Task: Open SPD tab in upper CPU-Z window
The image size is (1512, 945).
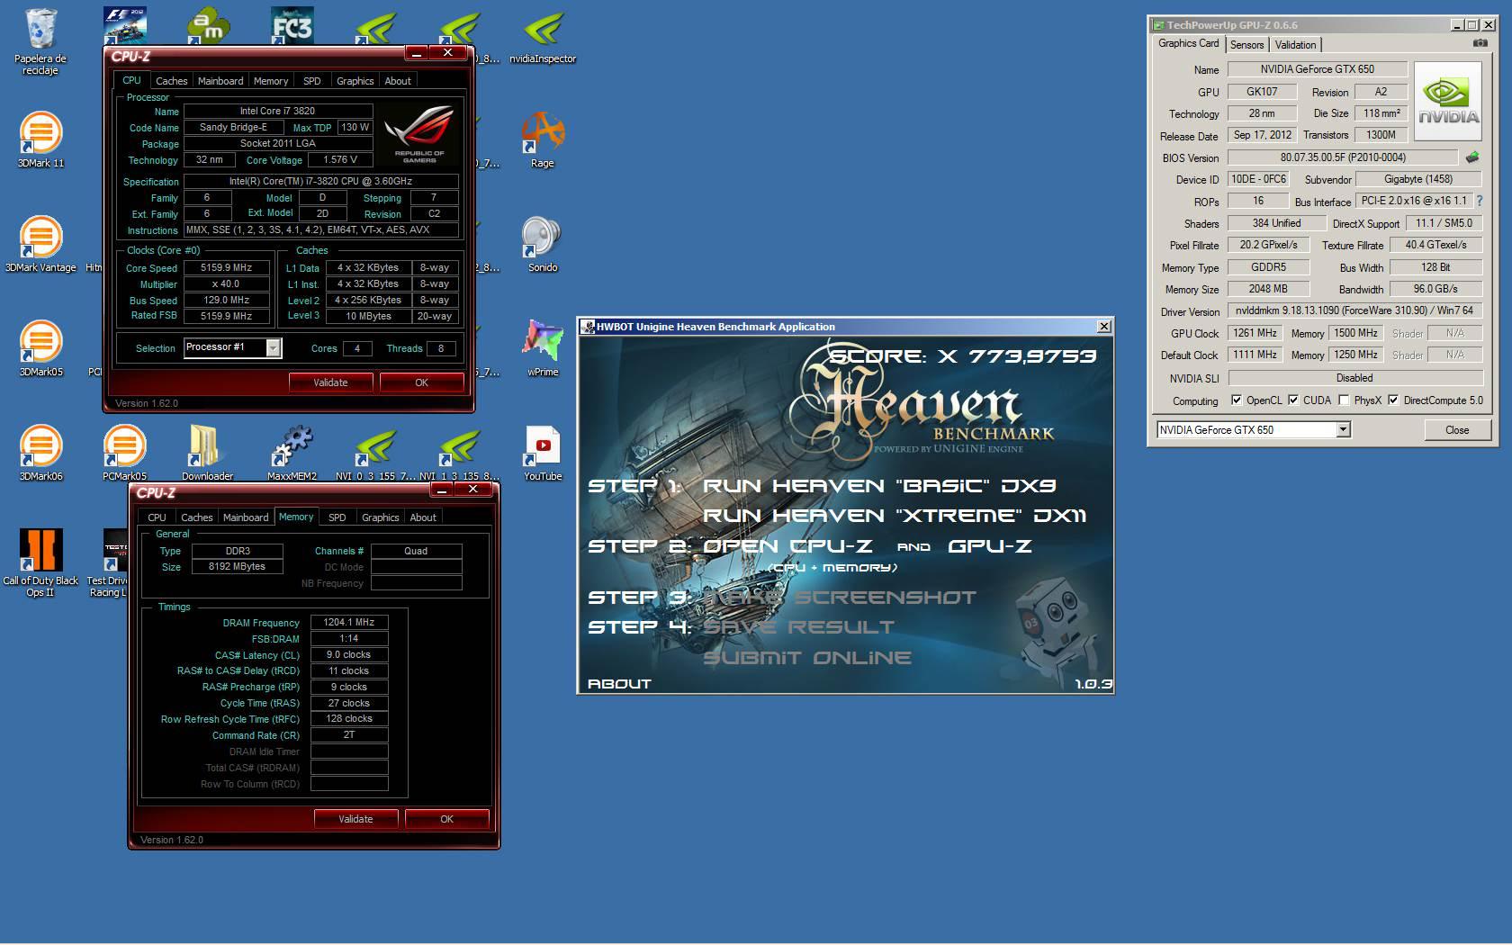Action: tap(312, 81)
